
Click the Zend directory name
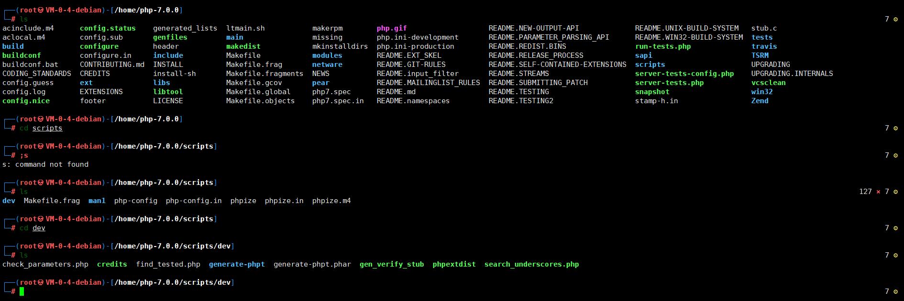coord(760,101)
